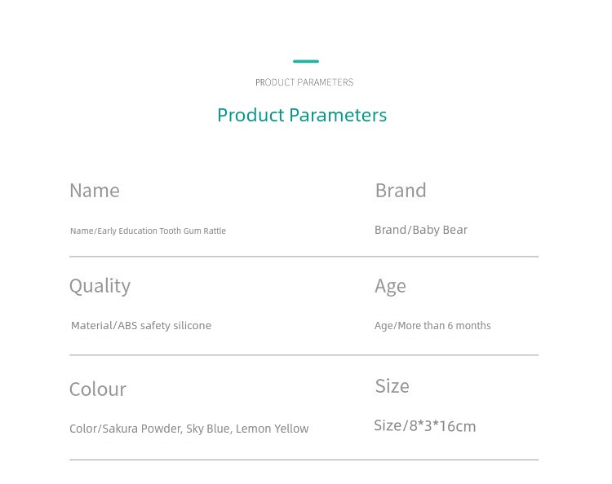Image resolution: width=612 pixels, height=484 pixels.
Task: Click the green accent bar above the title
Action: [306, 61]
